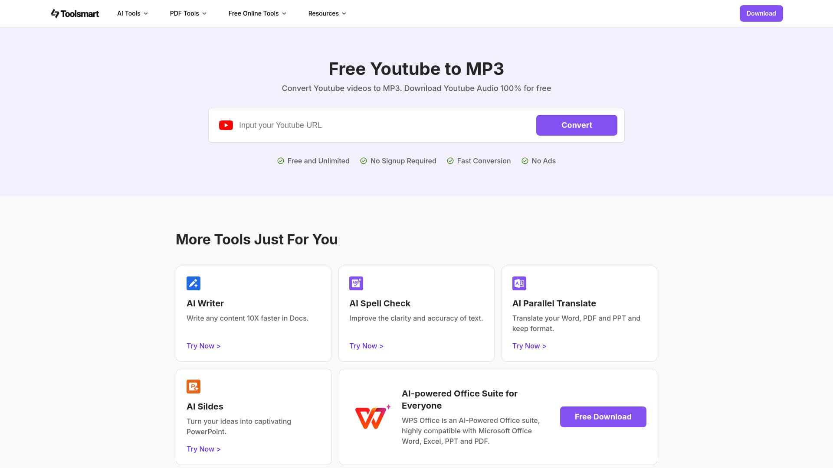Click the AI Slides icon

click(193, 387)
